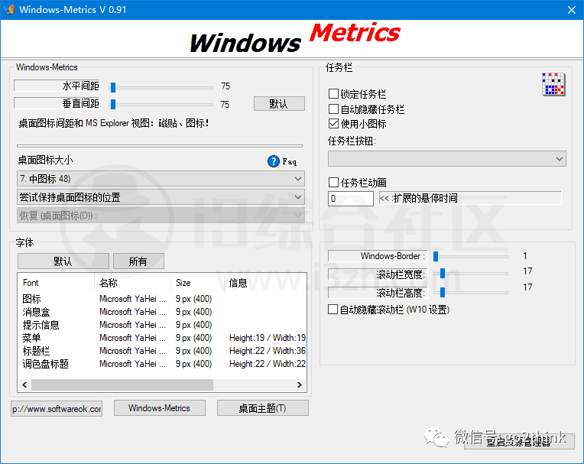This screenshot has height=464, width=584.
Task: Click the blue Faq help icon
Action: pos(274,161)
